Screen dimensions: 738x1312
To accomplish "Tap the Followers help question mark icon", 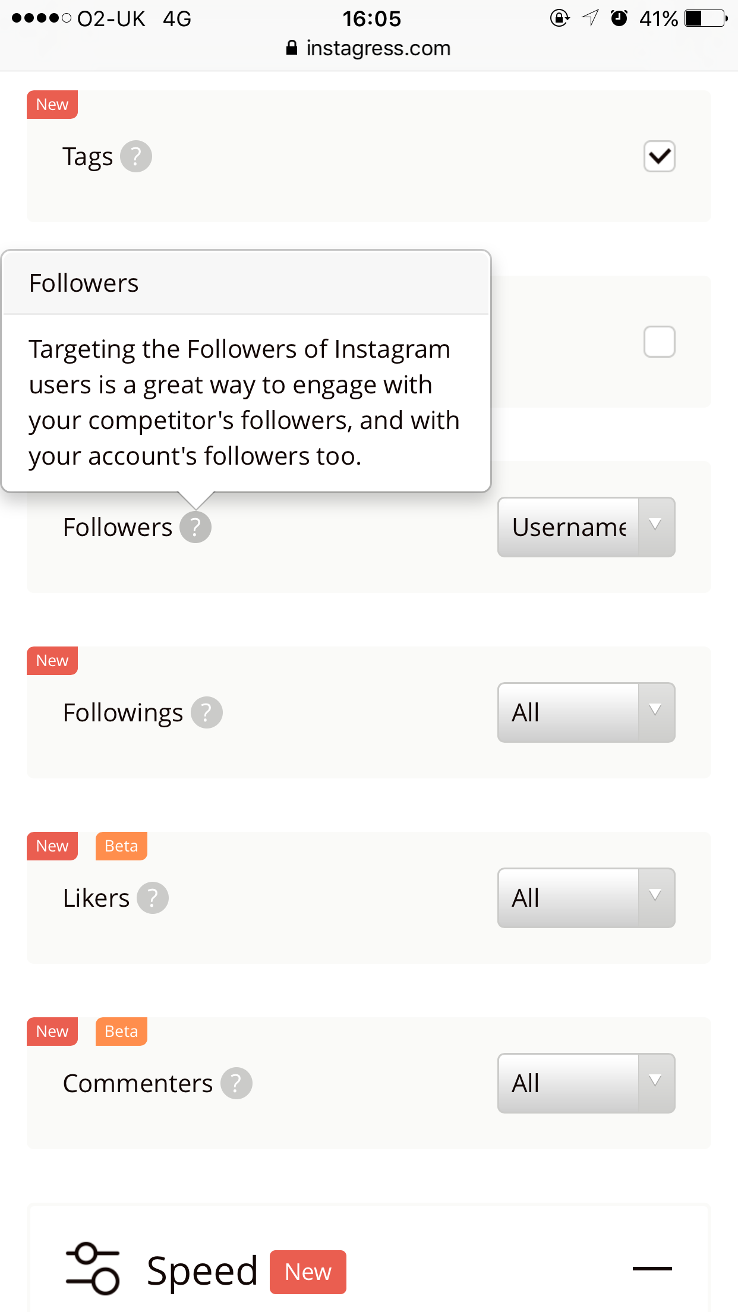I will point(195,527).
